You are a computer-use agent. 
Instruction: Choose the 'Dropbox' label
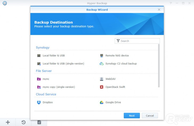tap(48, 102)
